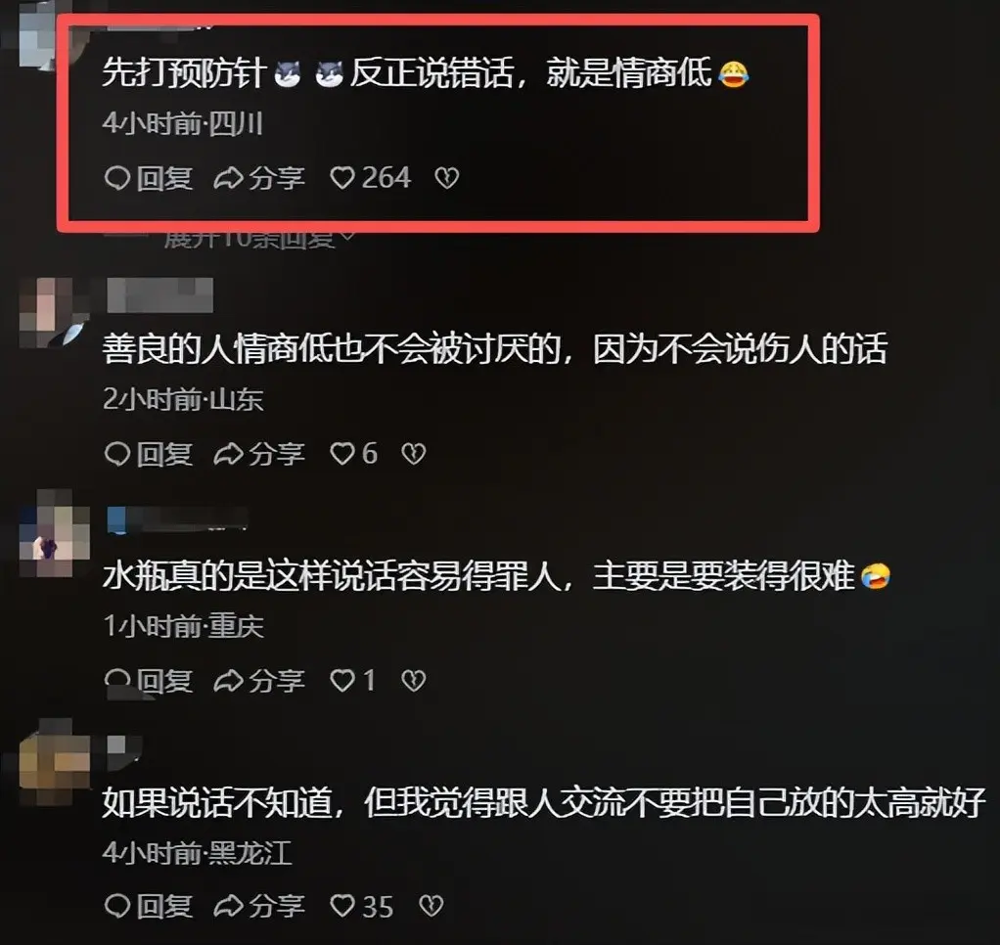The width and height of the screenshot is (1000, 945).
Task: Expand the 10 hidden replies
Action: pyautogui.click(x=258, y=239)
